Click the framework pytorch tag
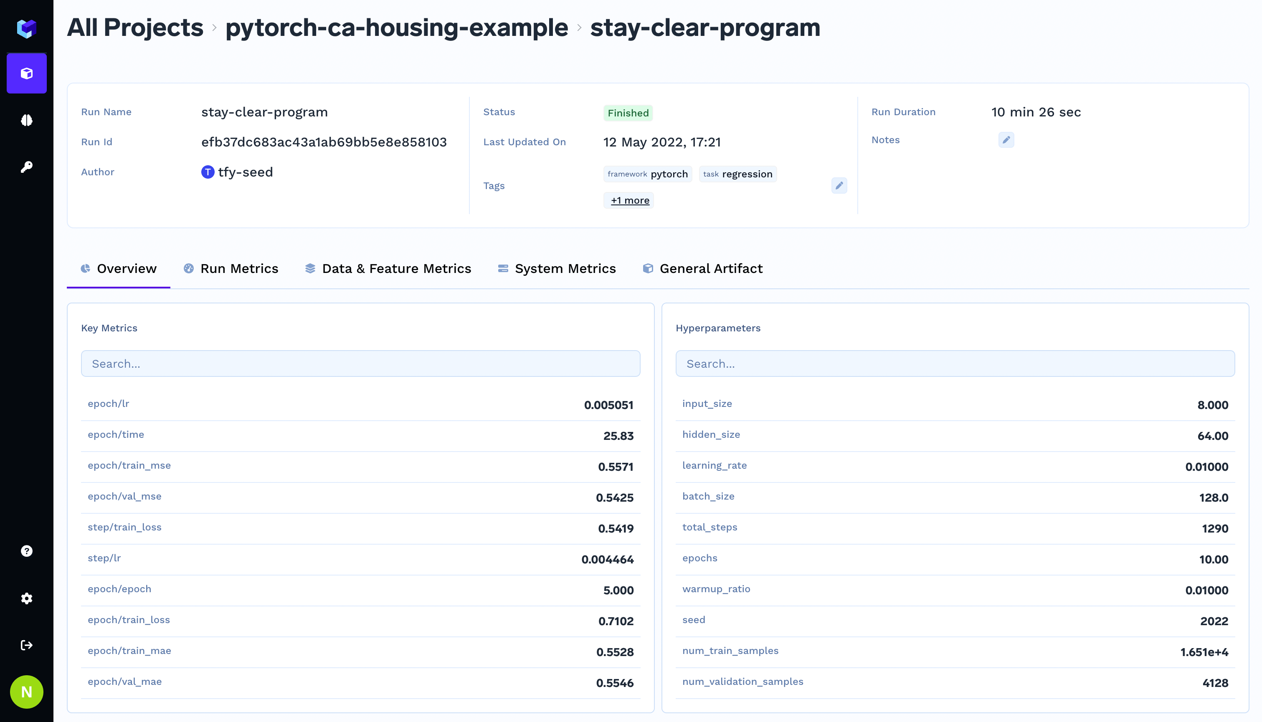 (647, 174)
